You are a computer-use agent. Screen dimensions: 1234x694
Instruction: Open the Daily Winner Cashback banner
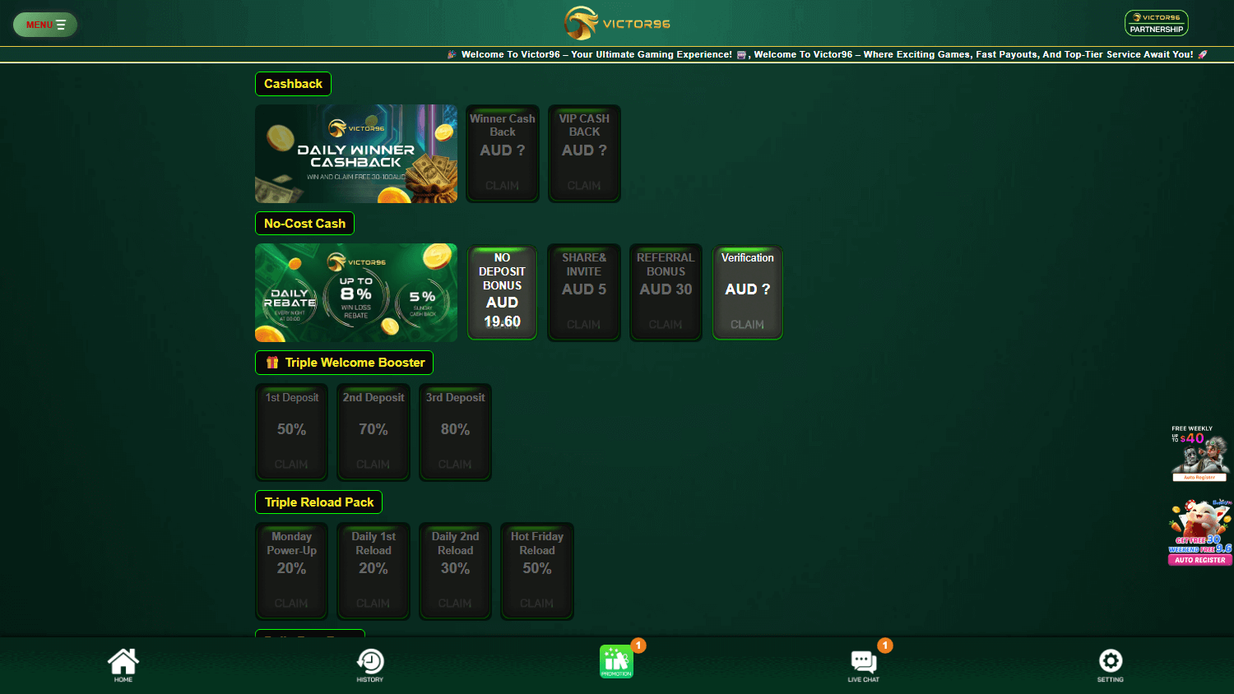(355, 153)
